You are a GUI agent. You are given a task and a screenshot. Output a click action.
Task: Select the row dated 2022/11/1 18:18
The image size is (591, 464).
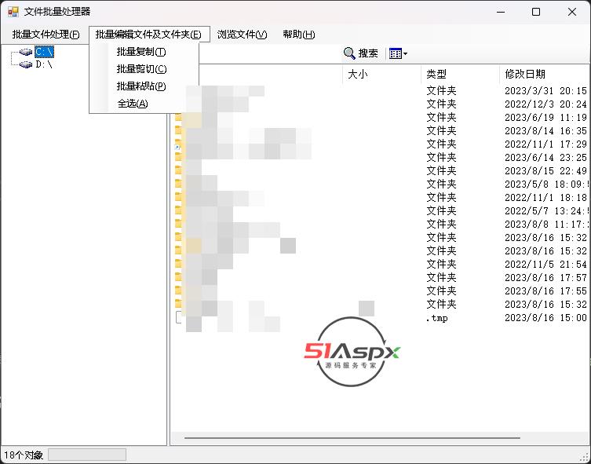click(x=381, y=198)
